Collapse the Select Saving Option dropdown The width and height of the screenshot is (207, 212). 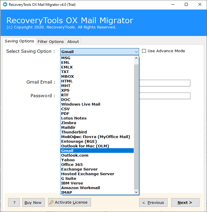click(x=136, y=52)
